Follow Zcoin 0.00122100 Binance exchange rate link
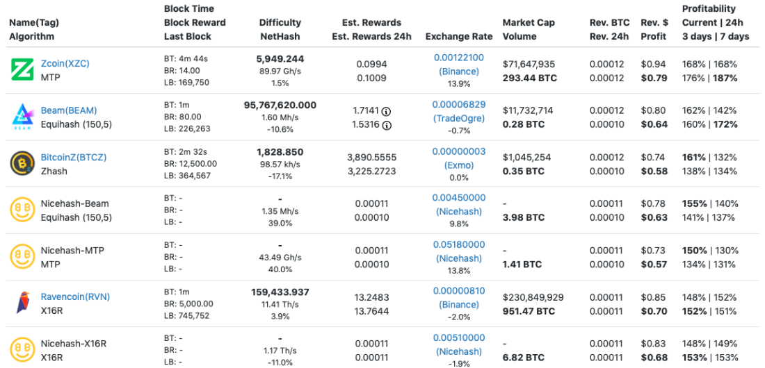 [x=459, y=58]
